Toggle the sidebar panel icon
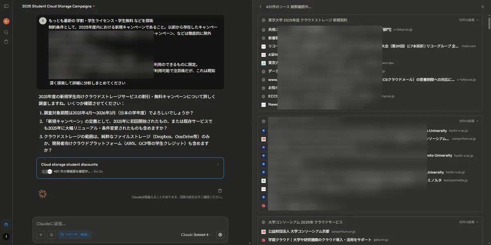Screen dimensions: 491x245 (6, 6)
